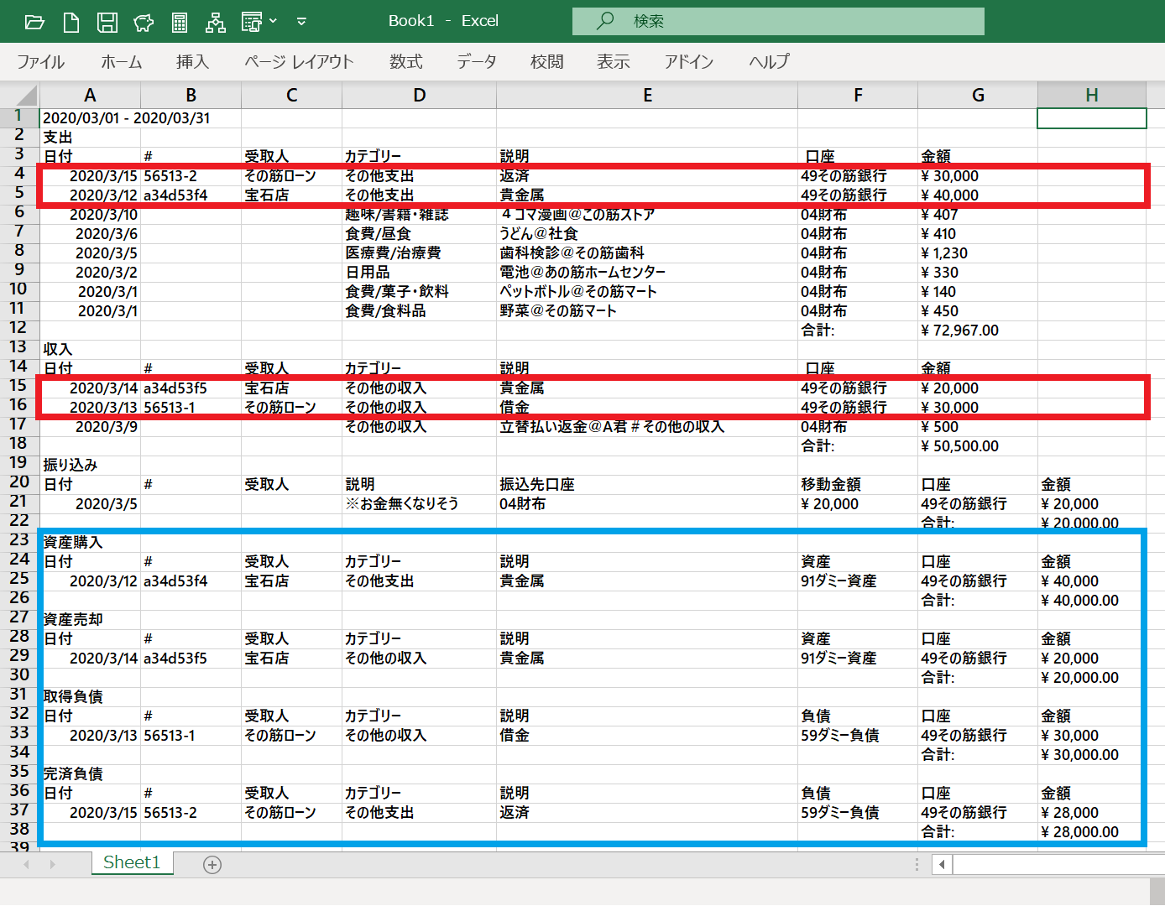The image size is (1165, 906).
Task: Click the 完済負債 section heading cell
Action: tap(90, 774)
